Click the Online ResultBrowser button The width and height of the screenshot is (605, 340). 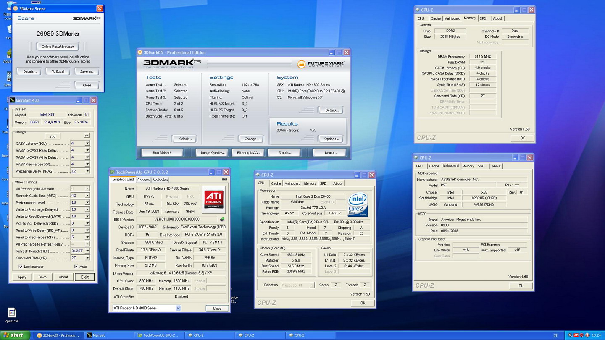(x=58, y=47)
